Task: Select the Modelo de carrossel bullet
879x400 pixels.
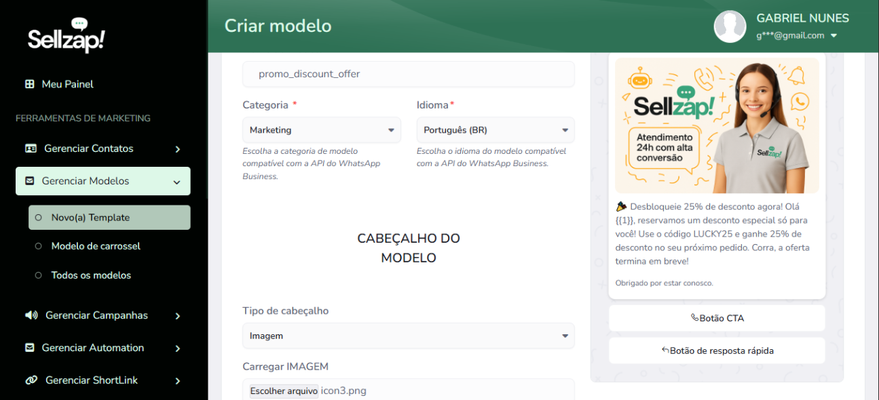Action: 39,246
